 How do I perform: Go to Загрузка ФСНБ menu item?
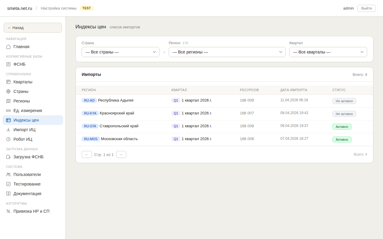pos(28,157)
